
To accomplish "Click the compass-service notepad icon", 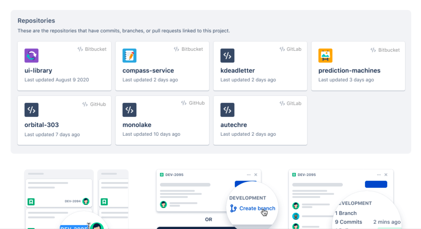I will click(x=129, y=55).
